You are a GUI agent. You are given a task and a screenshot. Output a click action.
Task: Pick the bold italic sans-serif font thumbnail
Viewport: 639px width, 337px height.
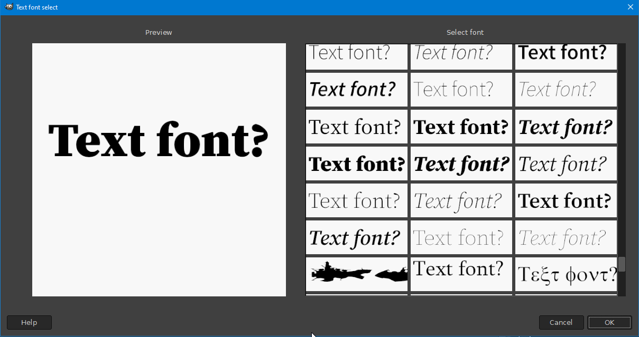click(357, 89)
